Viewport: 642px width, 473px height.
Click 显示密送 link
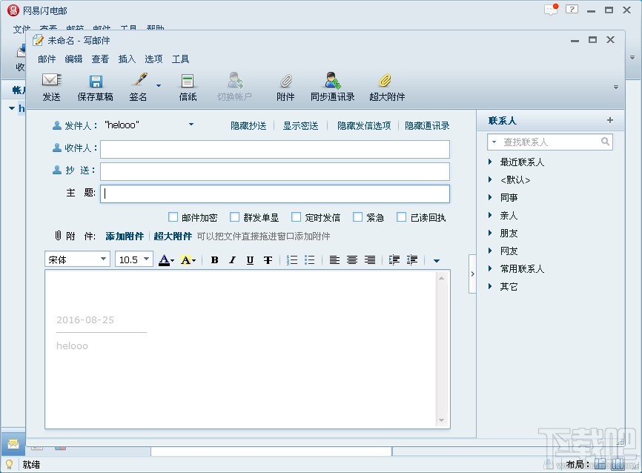tap(300, 126)
